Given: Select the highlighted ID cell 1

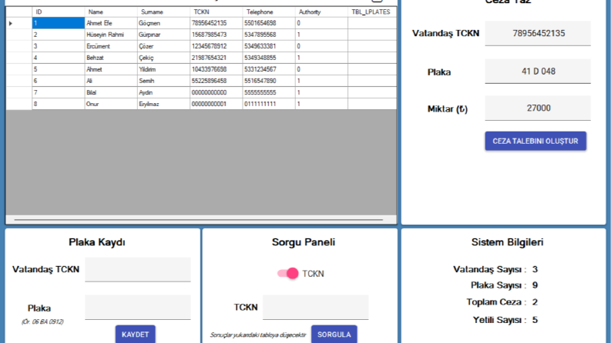Looking at the screenshot, I should click(x=58, y=23).
